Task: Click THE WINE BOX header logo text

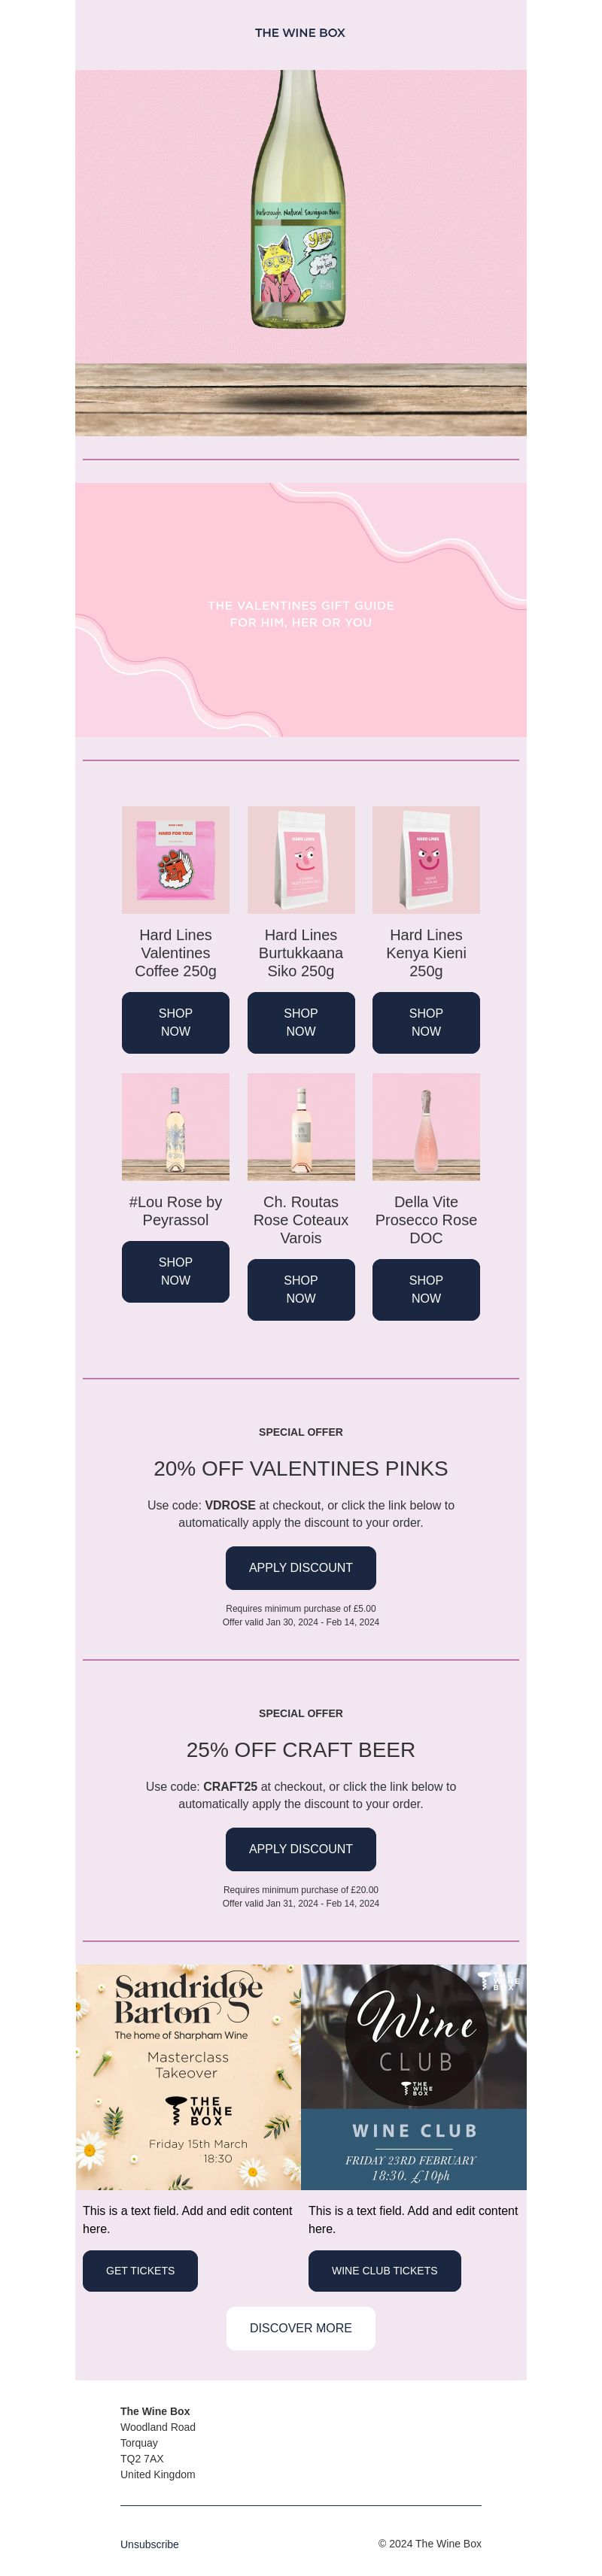Action: click(x=300, y=33)
